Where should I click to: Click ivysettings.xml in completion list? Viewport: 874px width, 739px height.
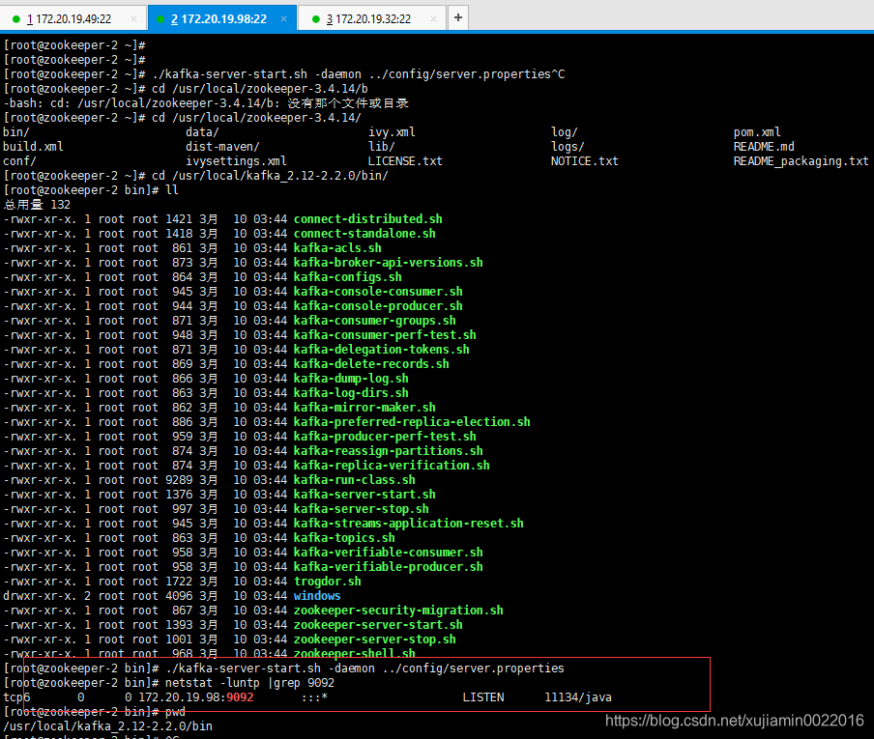pos(236,161)
